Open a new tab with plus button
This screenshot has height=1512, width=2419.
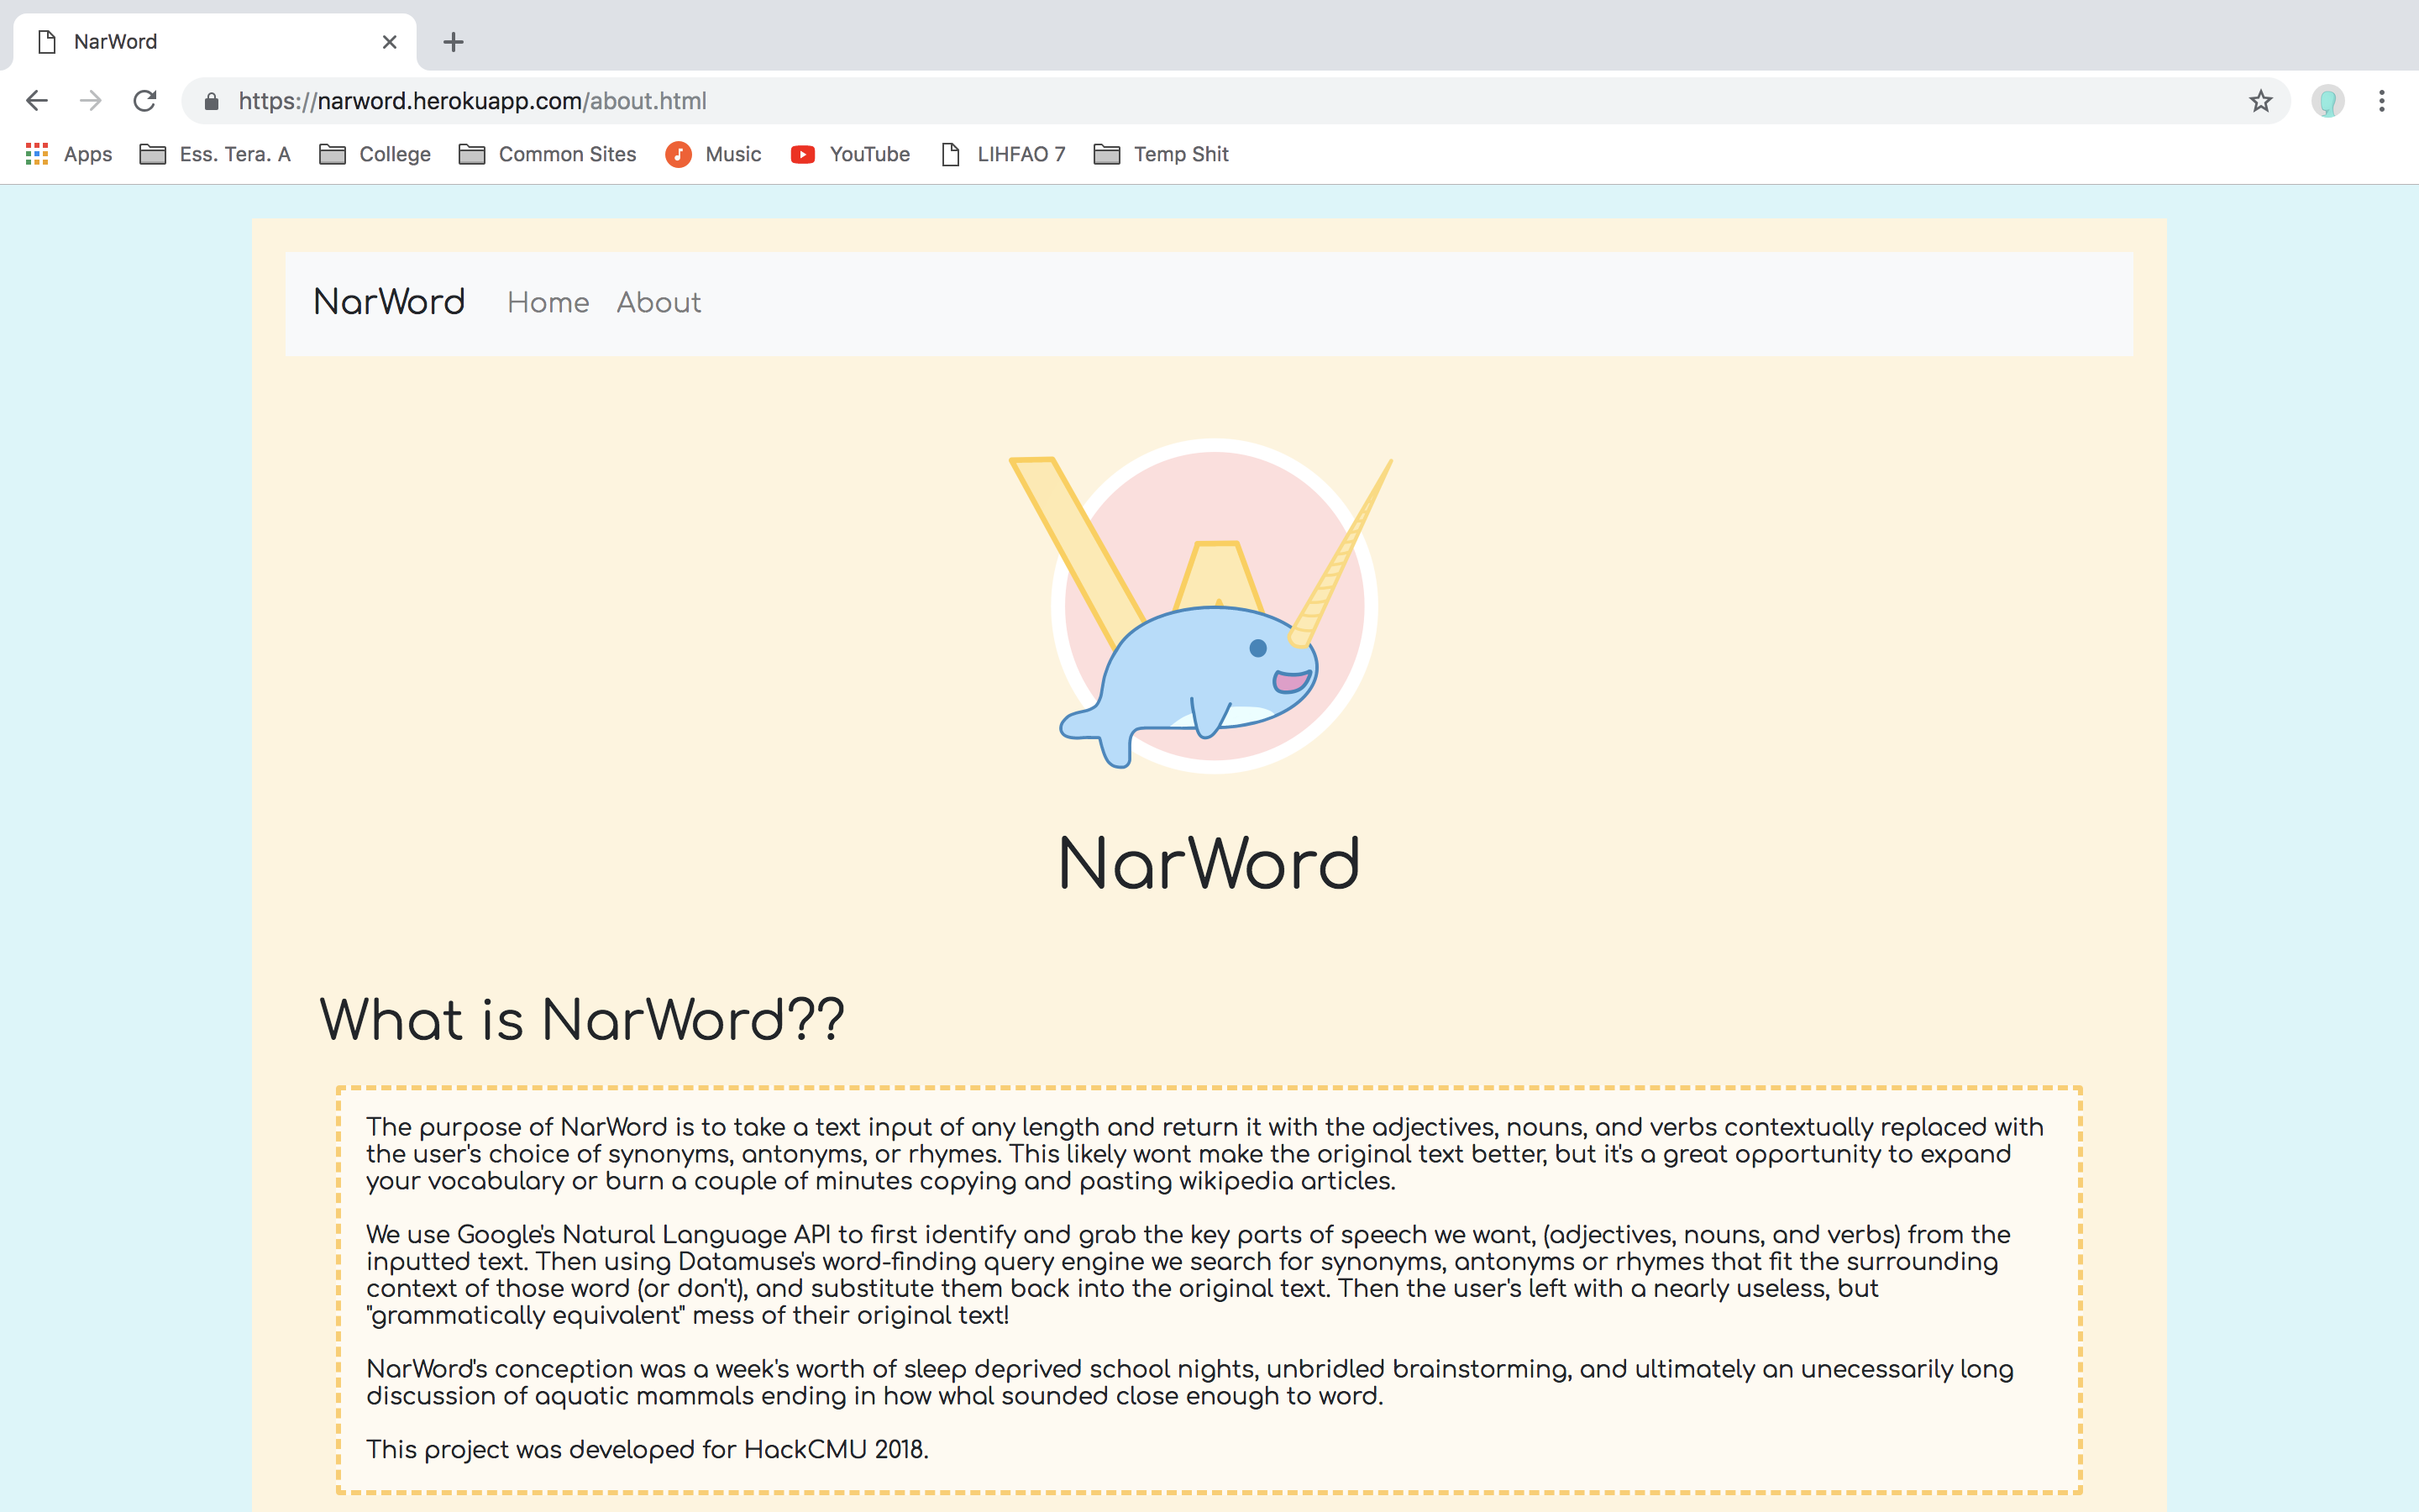pyautogui.click(x=453, y=42)
